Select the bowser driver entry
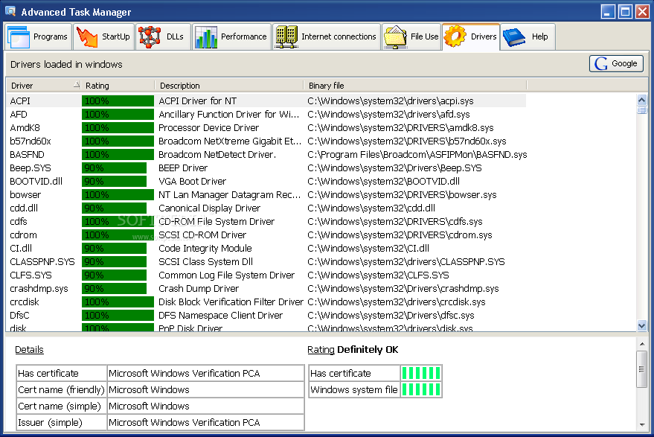This screenshot has width=654, height=437. 266,195
